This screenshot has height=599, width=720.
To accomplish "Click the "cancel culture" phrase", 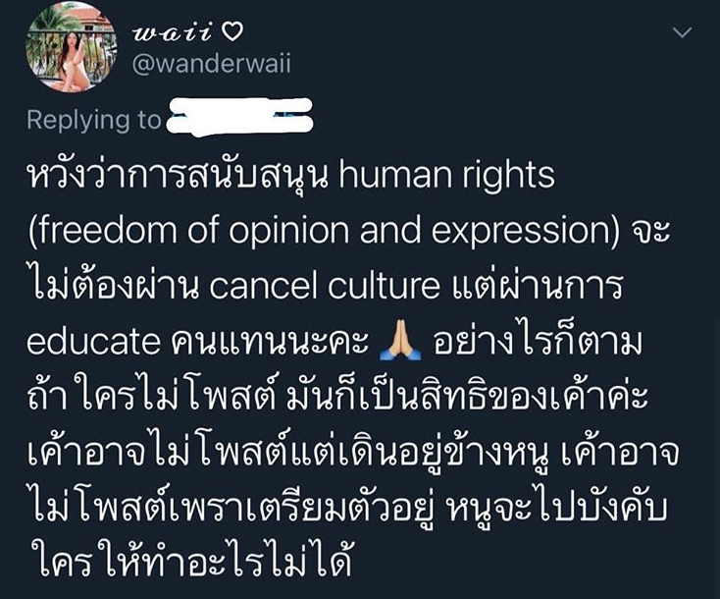I will click(x=325, y=286).
